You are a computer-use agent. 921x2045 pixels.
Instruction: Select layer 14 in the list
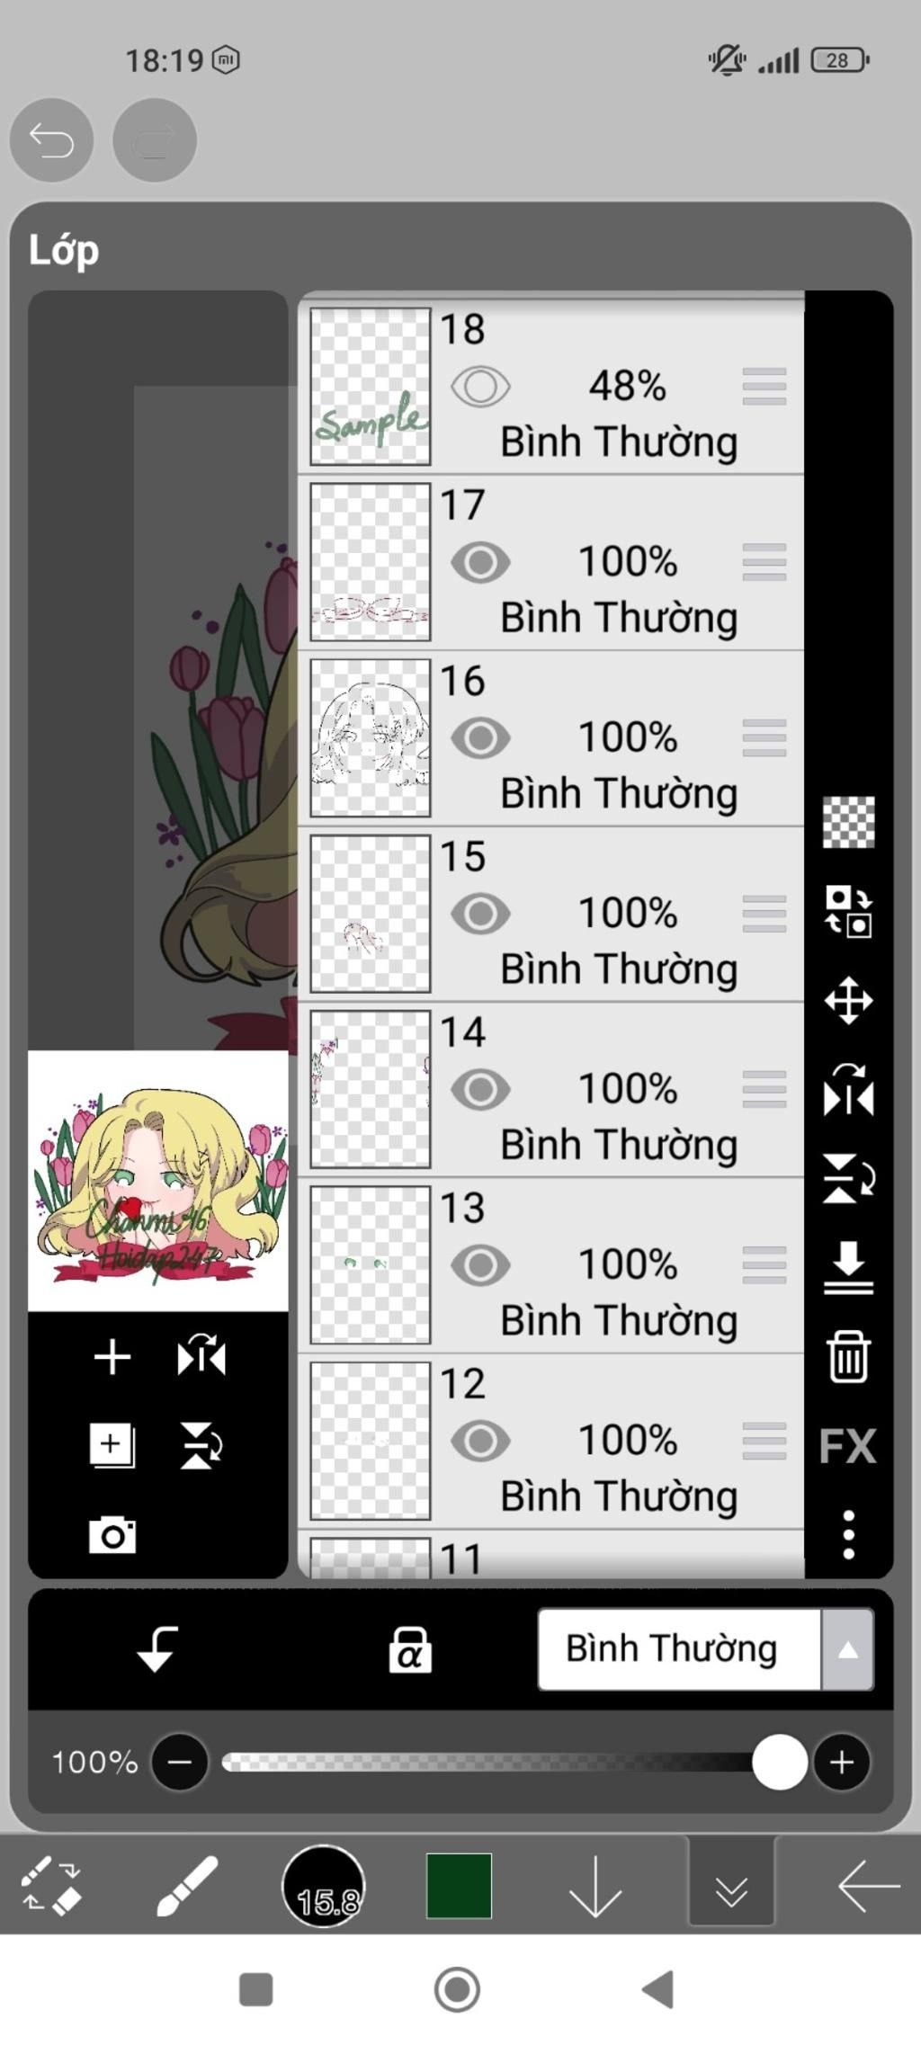550,1089
